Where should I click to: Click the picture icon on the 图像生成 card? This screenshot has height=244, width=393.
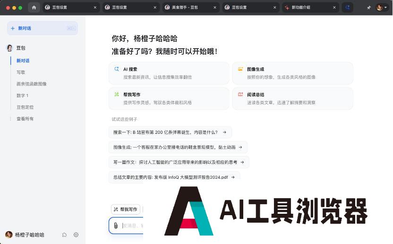pyautogui.click(x=240, y=69)
